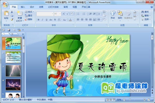Expand the Layout (版式) dropdown
The width and height of the screenshot is (155, 103).
pos(29,12)
